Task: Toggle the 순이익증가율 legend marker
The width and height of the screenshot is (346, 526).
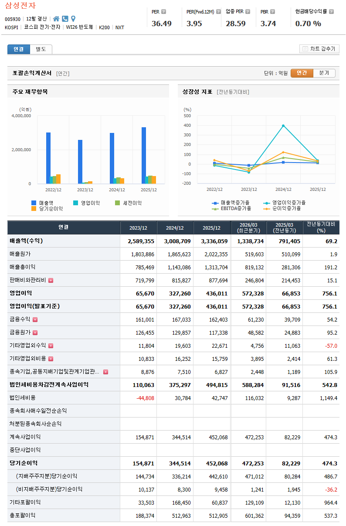Action: (x=267, y=209)
